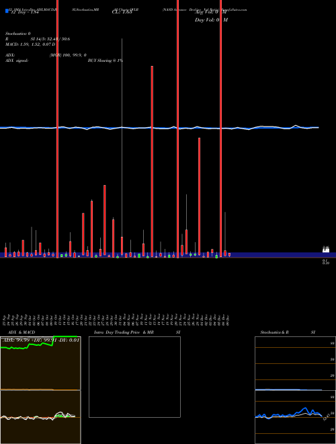Click the 'Avg Vol: 0 M' text
336x444 pixels.
click(x=211, y=12)
